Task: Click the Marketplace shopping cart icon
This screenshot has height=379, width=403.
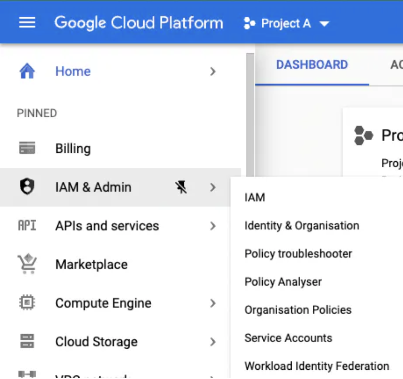Action: [x=27, y=264]
